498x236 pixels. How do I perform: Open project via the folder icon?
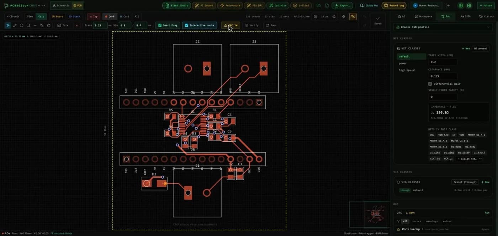318,6
